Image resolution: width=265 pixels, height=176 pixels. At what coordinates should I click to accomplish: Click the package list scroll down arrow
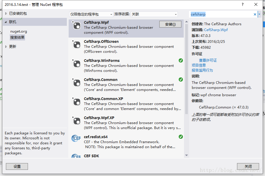(187, 155)
